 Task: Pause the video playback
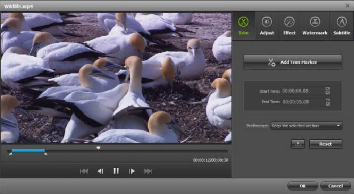tap(116, 171)
